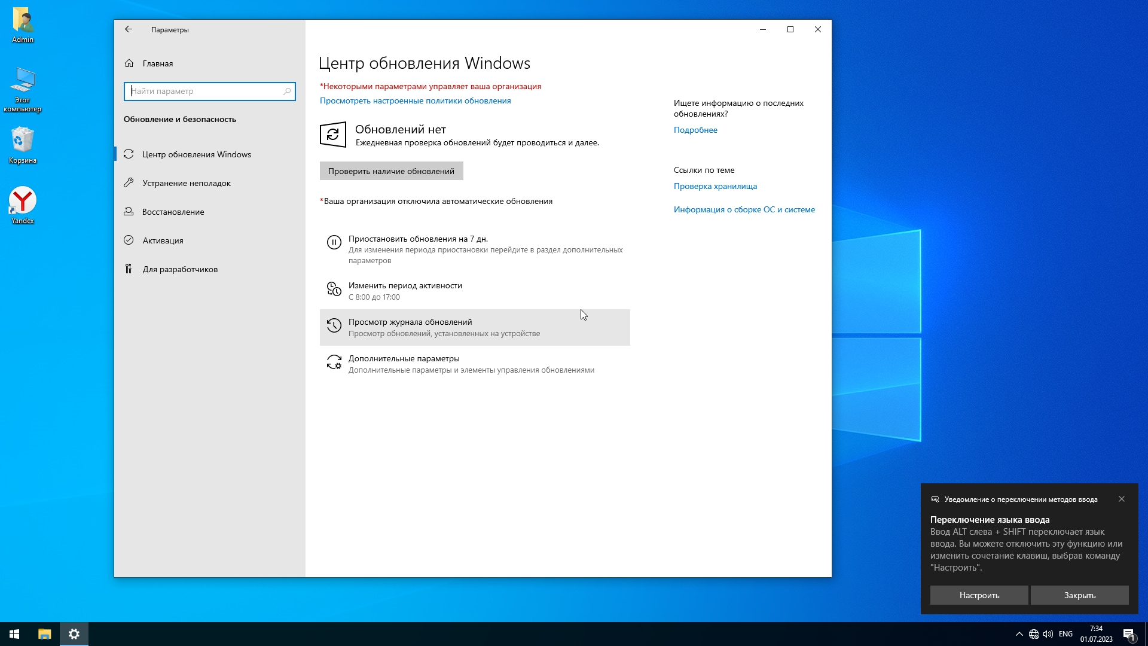Go to Главная home page

pos(157,63)
